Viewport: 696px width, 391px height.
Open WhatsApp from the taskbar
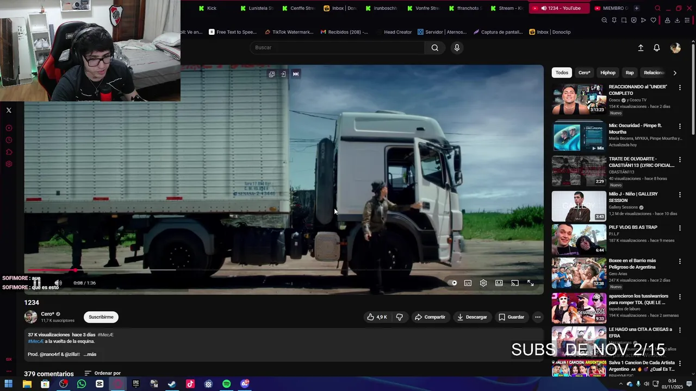[x=82, y=384]
